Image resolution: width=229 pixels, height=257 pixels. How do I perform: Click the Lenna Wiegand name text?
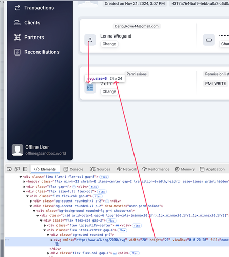click(116, 36)
